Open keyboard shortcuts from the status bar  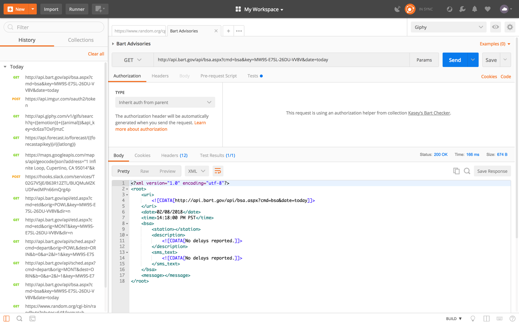499,318
